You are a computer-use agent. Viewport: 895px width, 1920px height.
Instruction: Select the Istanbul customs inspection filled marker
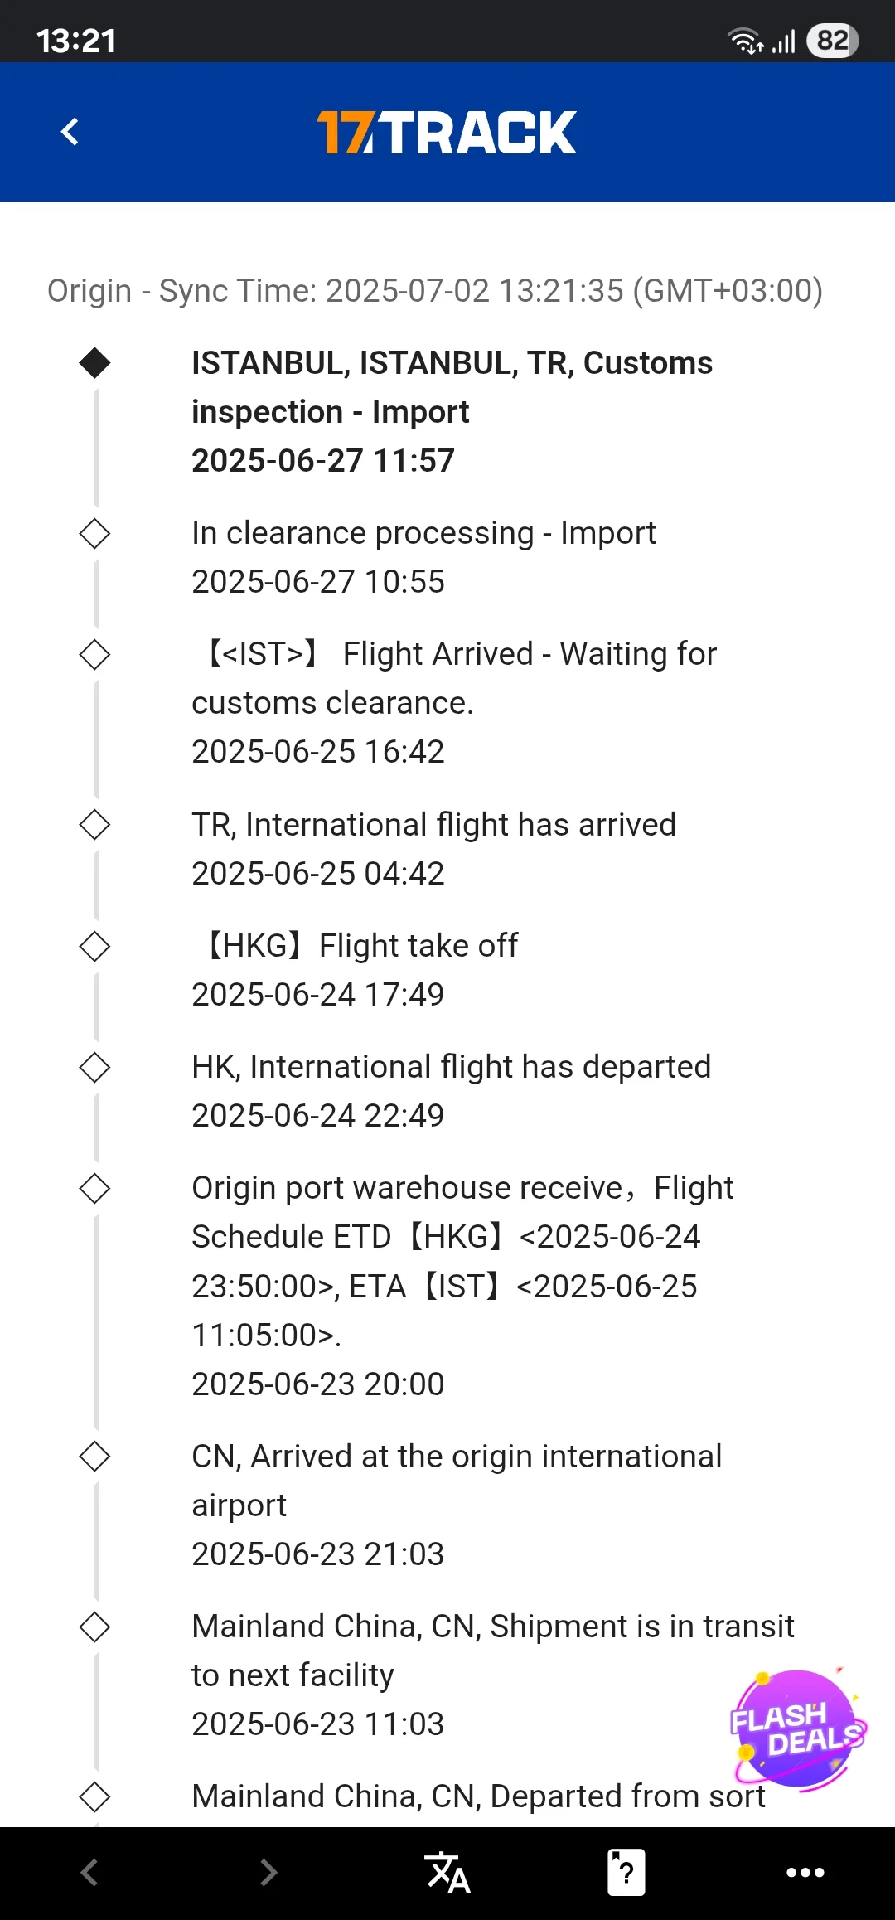pyautogui.click(x=94, y=363)
